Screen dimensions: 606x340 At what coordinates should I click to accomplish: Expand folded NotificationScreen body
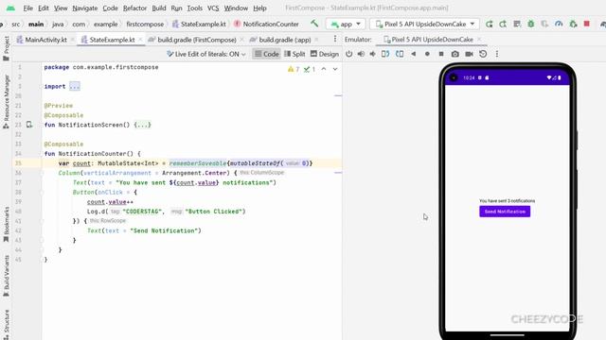(x=142, y=125)
